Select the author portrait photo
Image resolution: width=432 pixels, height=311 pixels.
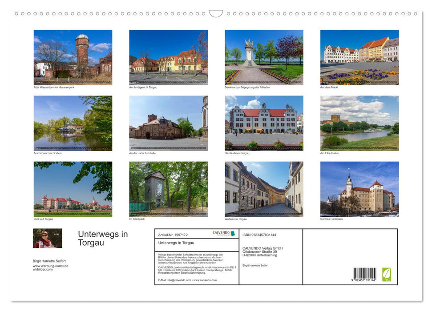[47, 239]
